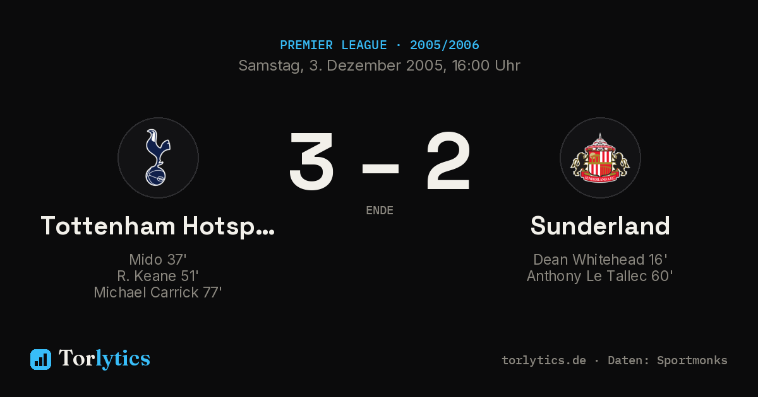Select goal scorer Anthony Le Tallec 60'
The image size is (758, 397).
[x=600, y=276]
